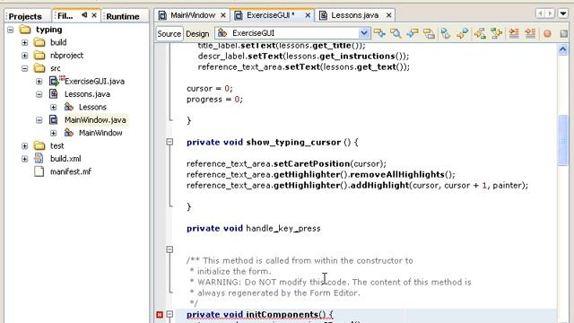Click the editor vertical scrollbar thumb
The width and height of the screenshot is (574, 323).
tap(563, 140)
